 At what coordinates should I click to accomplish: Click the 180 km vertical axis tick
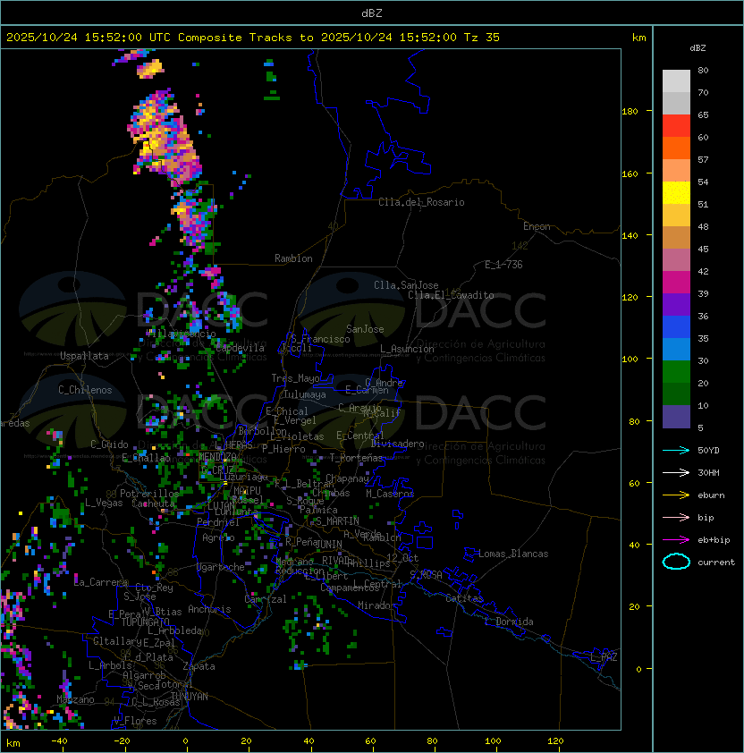(630, 111)
